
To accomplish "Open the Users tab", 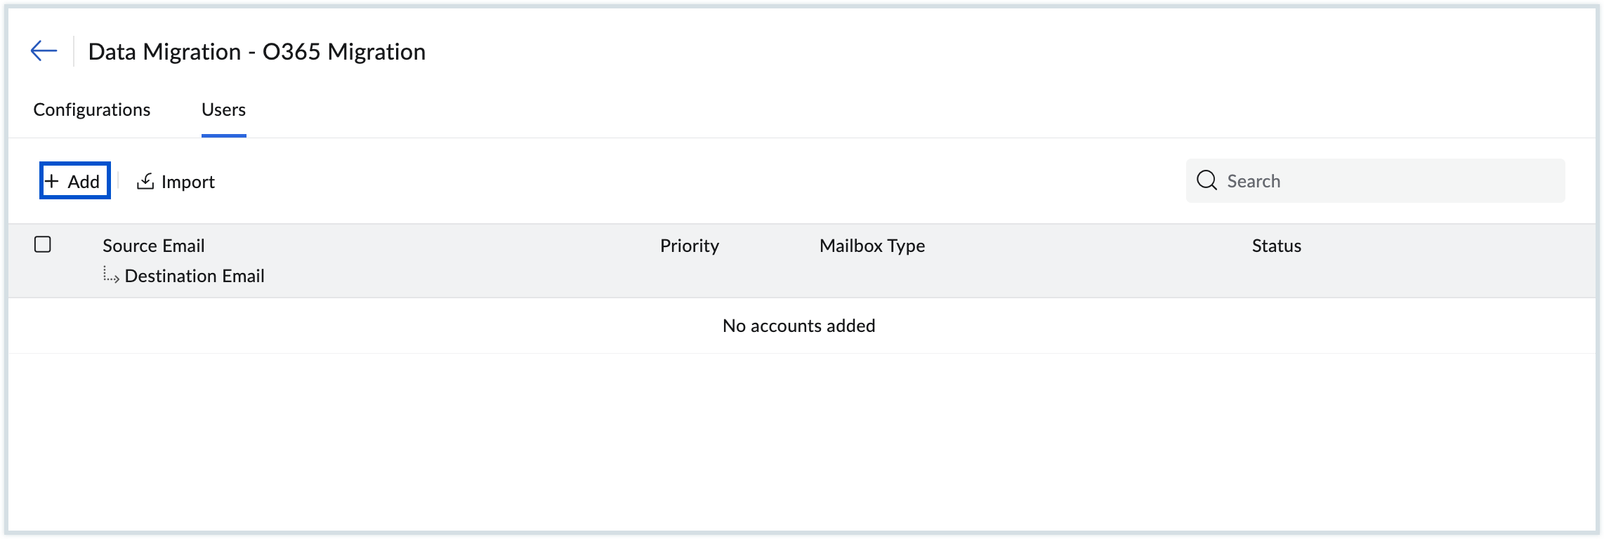I will click(223, 110).
